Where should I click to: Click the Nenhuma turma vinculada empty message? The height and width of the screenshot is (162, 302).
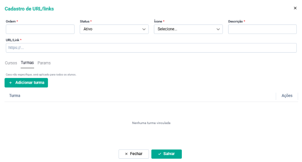tap(151, 123)
